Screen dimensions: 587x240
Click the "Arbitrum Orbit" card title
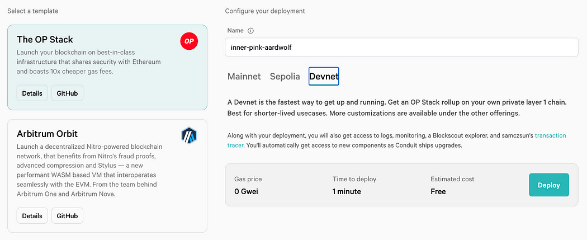47,134
